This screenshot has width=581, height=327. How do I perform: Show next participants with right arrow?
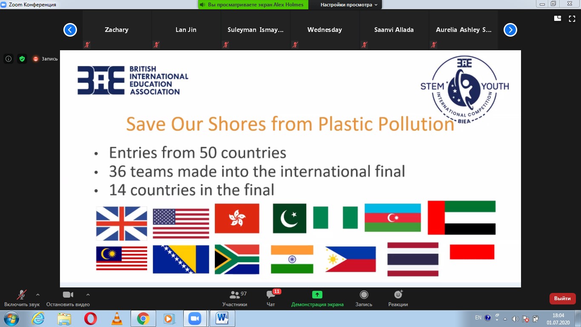(510, 30)
